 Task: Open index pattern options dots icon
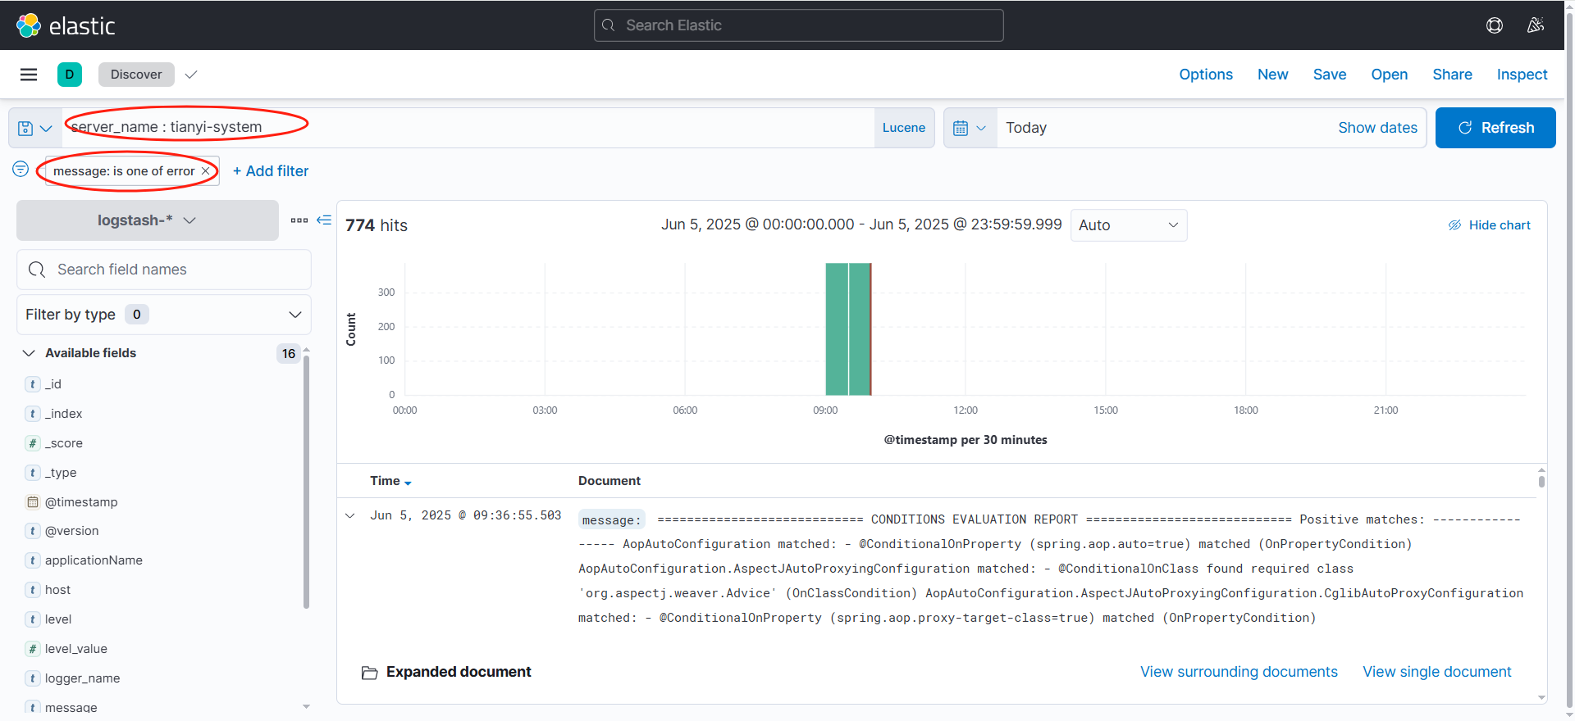(299, 220)
